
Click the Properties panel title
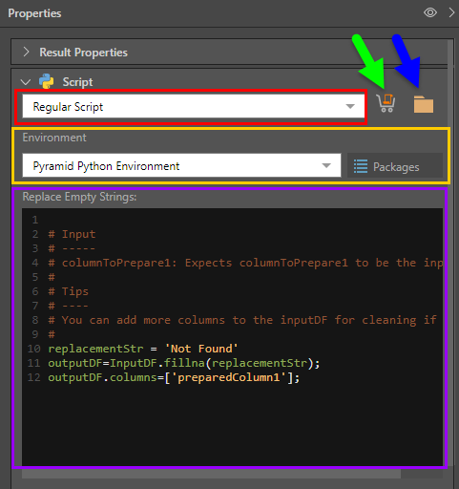point(34,13)
